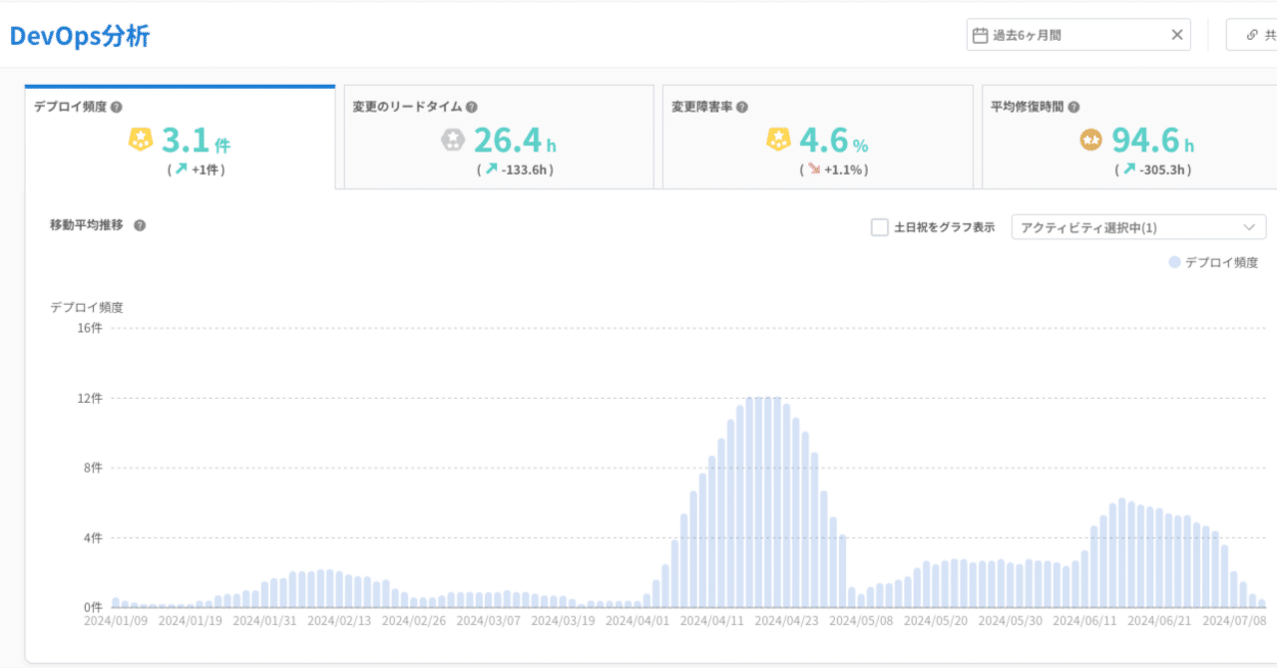Enable 土日祝をグラフ表示 checkbox
The height and width of the screenshot is (668, 1277).
[x=879, y=226]
